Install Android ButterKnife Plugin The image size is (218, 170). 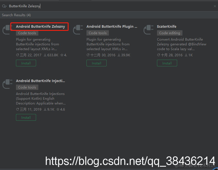tap(97, 63)
